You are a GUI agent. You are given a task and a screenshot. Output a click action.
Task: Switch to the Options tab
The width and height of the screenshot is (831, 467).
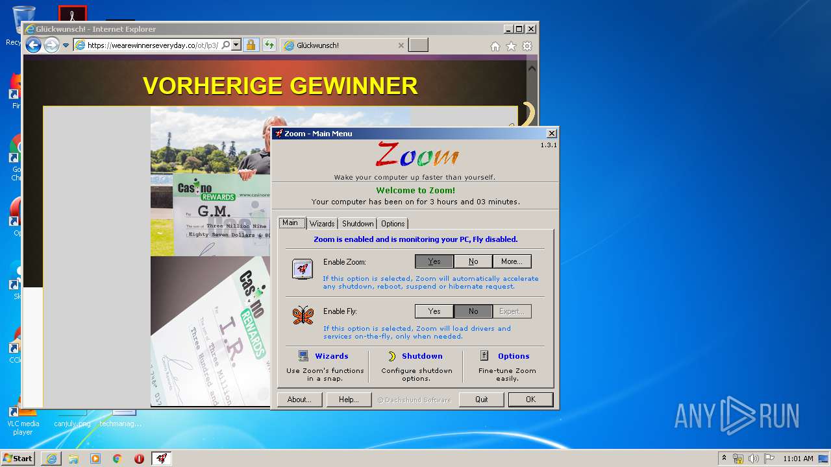tap(393, 224)
